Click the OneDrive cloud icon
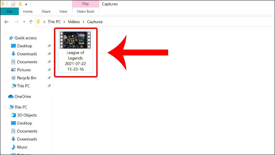Viewport: 275px width, 155px height. point(11,96)
